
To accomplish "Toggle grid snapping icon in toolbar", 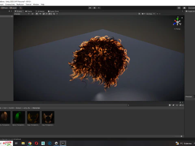I will [x=21, y=8].
